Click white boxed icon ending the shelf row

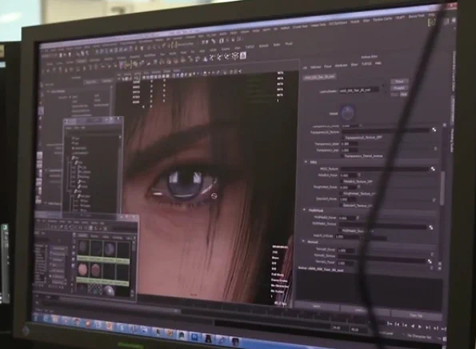pos(243,55)
